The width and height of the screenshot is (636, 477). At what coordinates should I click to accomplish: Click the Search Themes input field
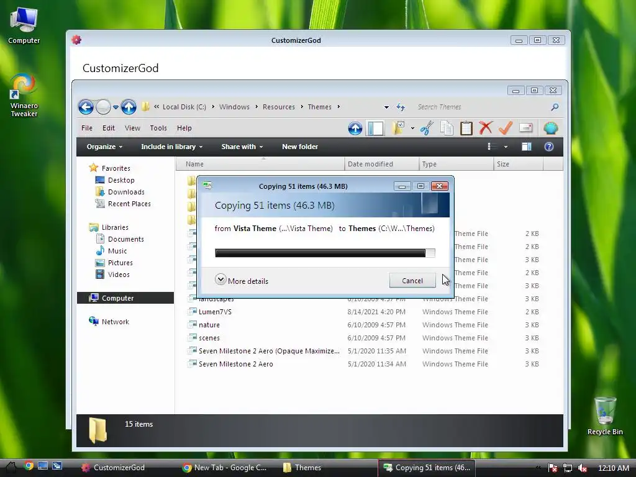coord(481,107)
